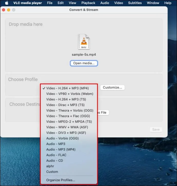Open the Subtitles menu

[x=135, y=3]
